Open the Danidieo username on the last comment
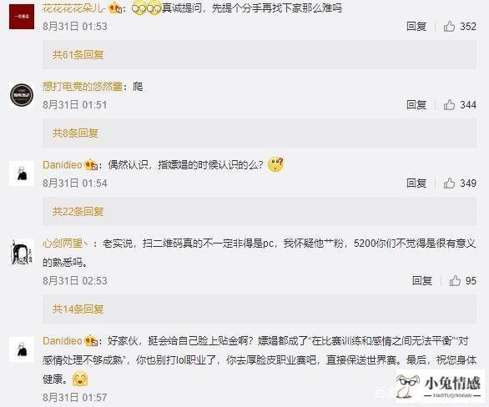This screenshot has width=489, height=407. click(x=63, y=340)
